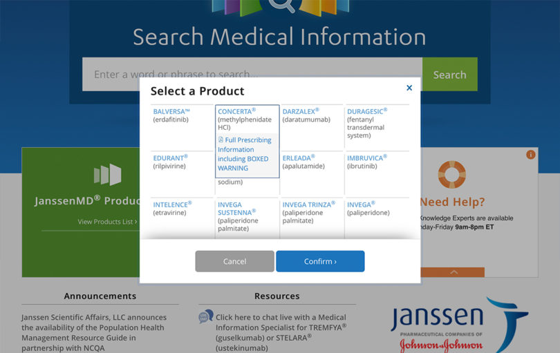This screenshot has height=353, width=560.
Task: Click the Cancel button
Action: 234,261
